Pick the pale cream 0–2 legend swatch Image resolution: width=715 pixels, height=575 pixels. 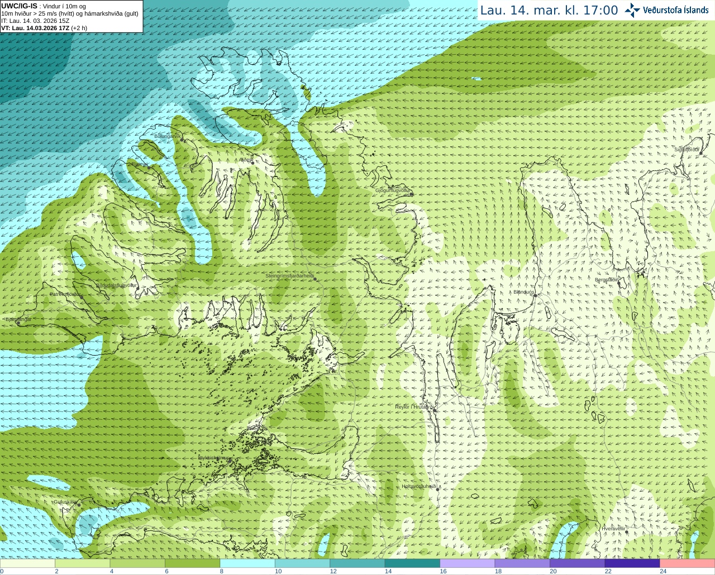[28, 563]
